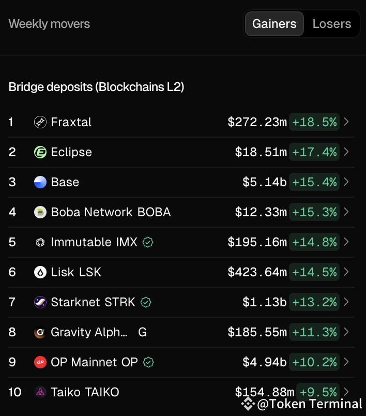
Task: Click the +18.5% gain badge for Fraxtal
Action: pyautogui.click(x=314, y=122)
